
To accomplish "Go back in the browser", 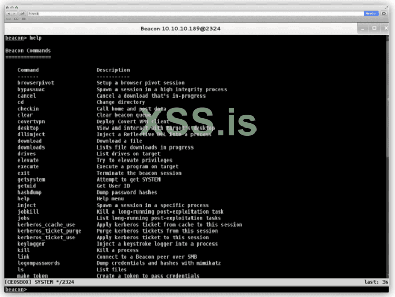I will tap(9, 13).
